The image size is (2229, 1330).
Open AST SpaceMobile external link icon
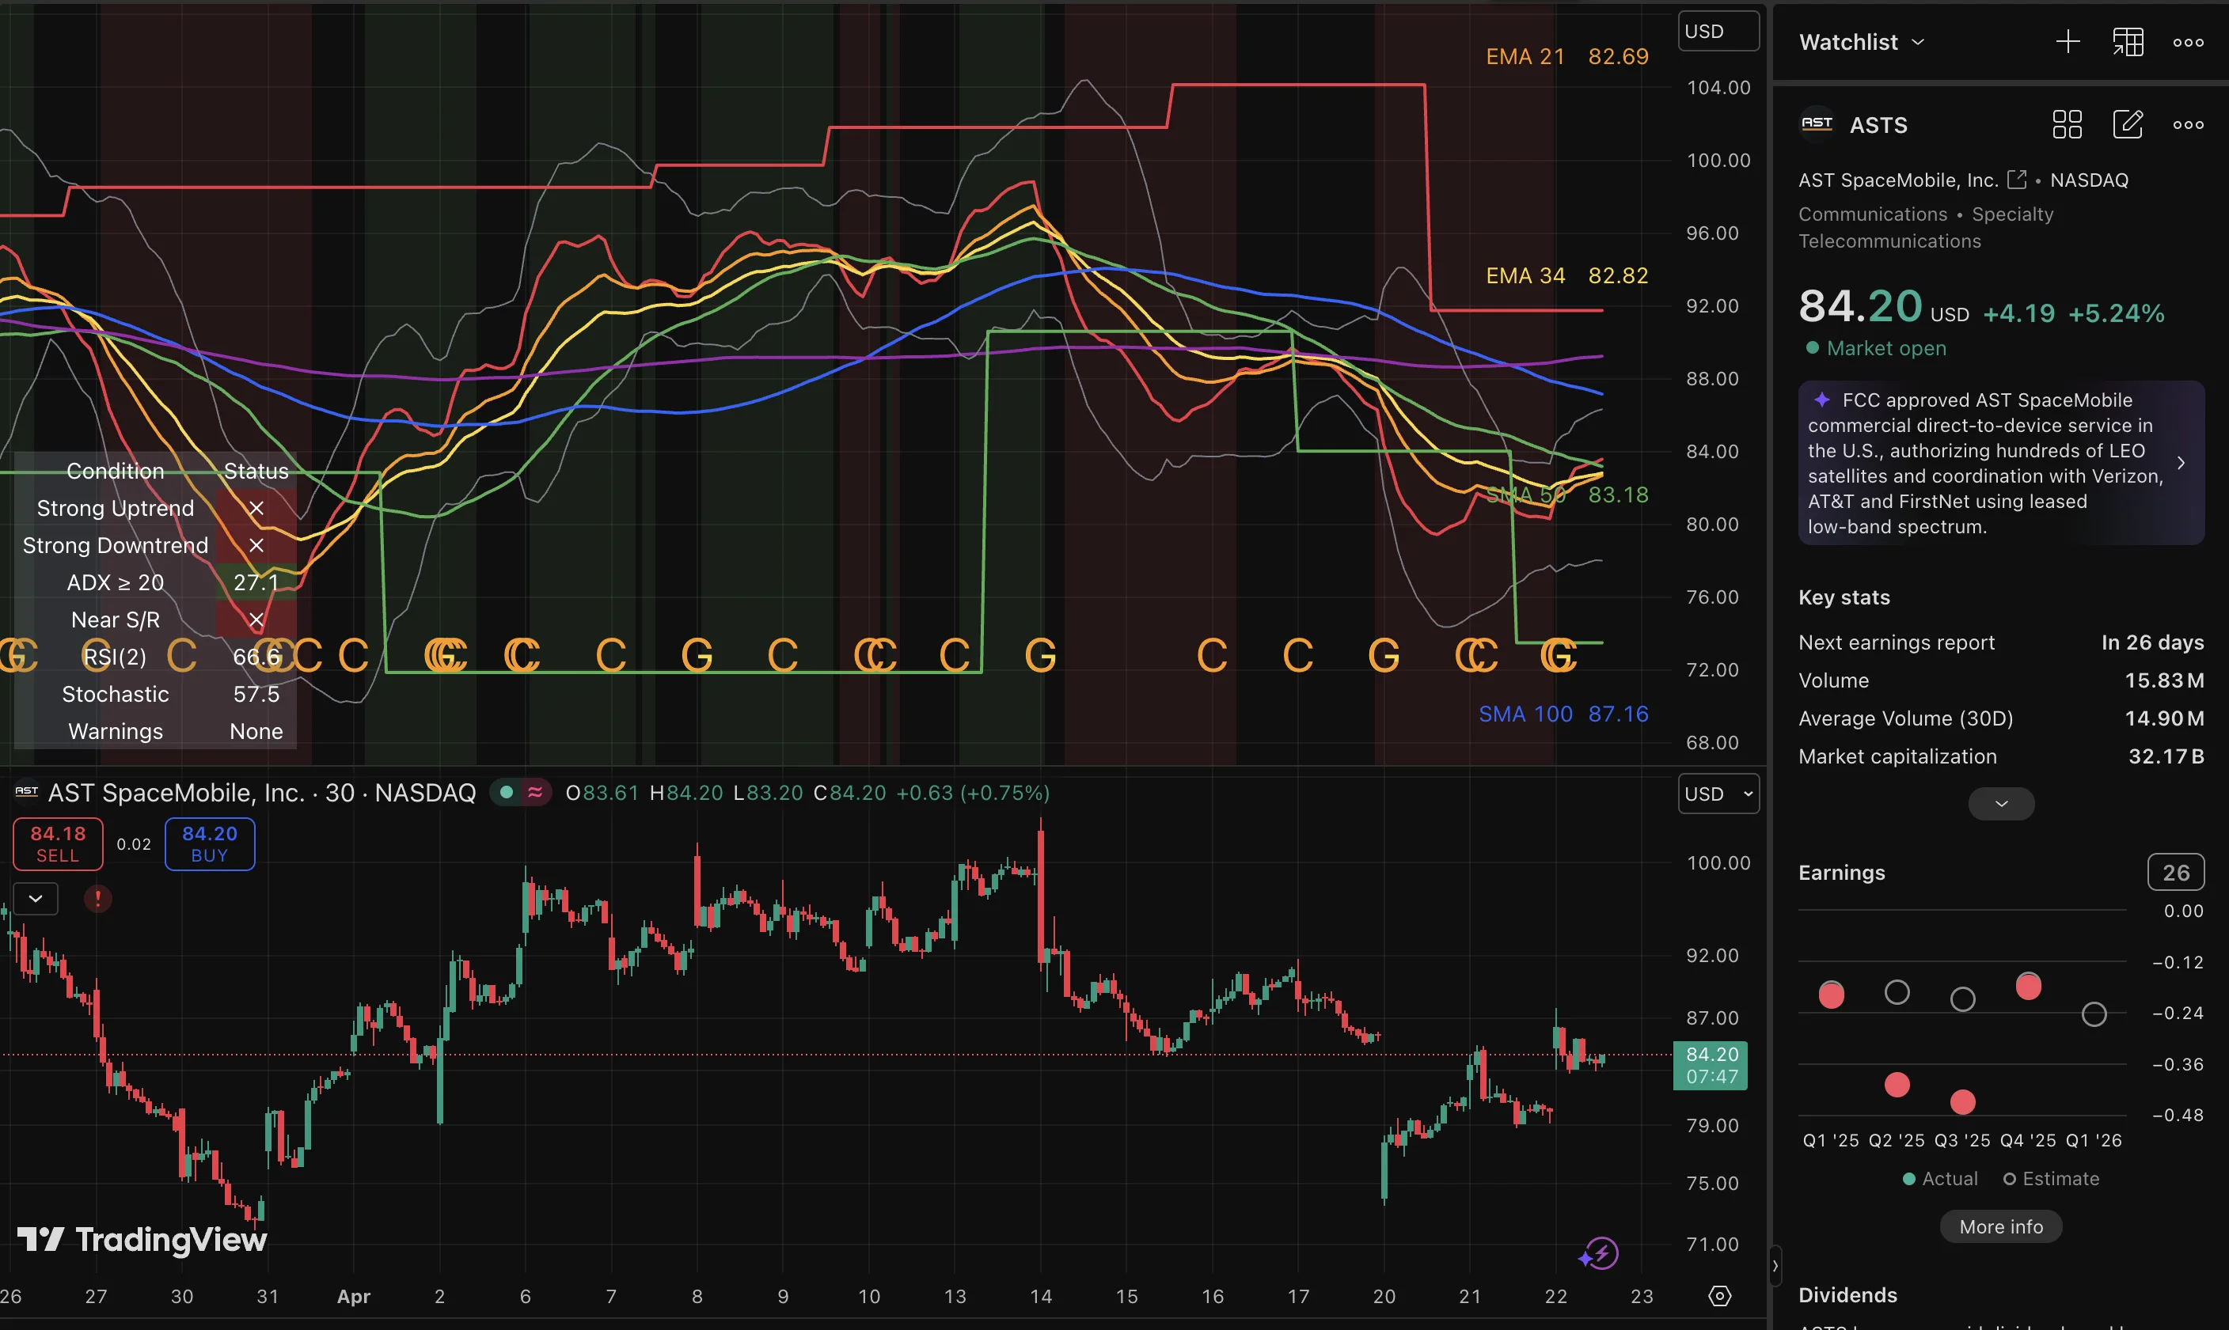click(x=2017, y=180)
